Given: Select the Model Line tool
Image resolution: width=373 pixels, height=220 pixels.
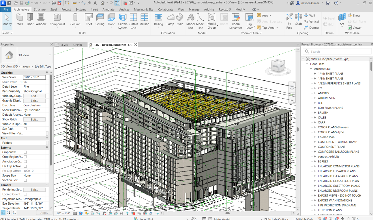Looking at the screenshot, I should pyautogui.click(x=200, y=21).
